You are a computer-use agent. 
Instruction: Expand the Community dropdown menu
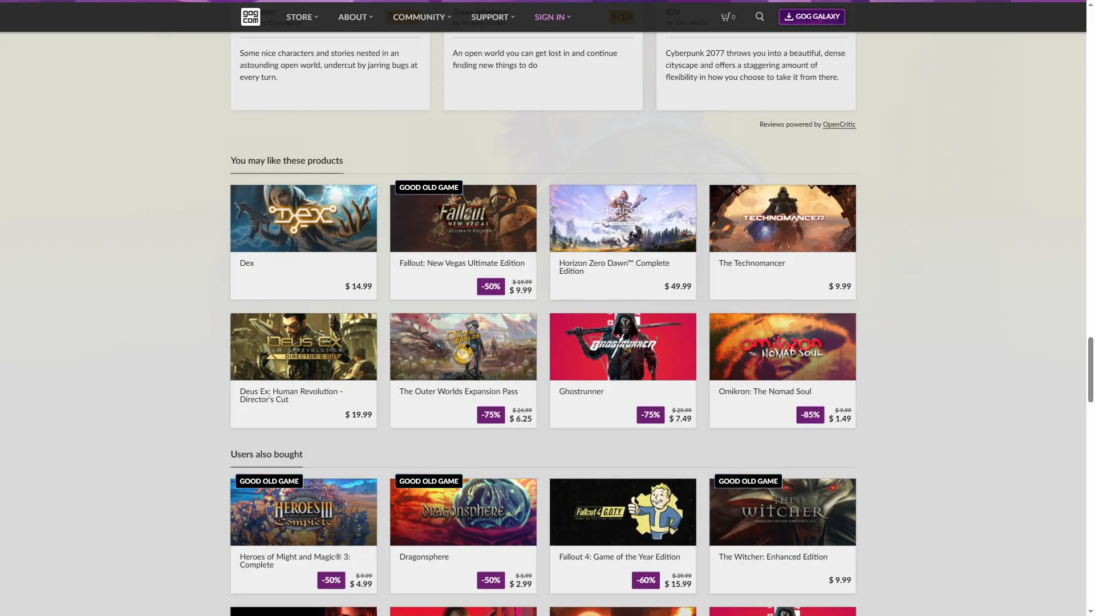coord(421,17)
